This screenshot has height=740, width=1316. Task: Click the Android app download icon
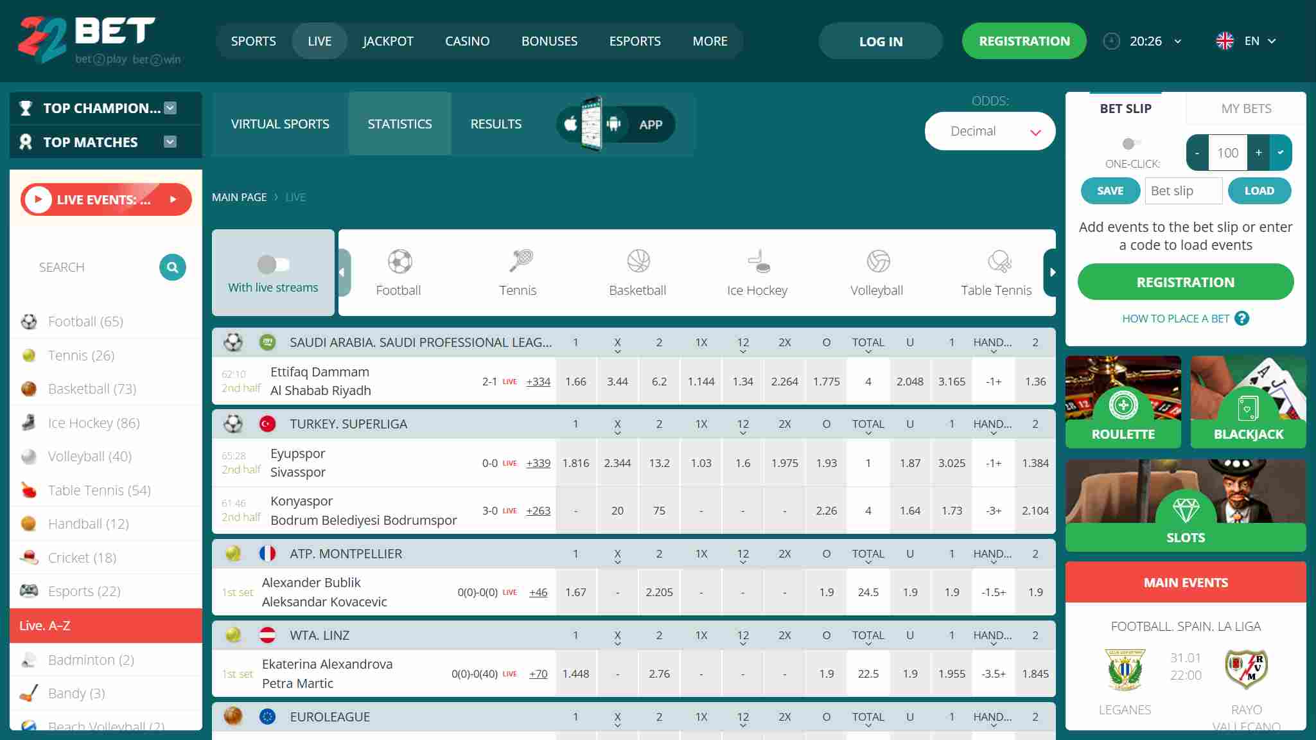pos(613,124)
